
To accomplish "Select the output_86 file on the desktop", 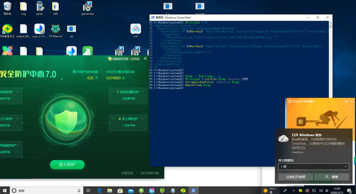I will coord(23,31).
